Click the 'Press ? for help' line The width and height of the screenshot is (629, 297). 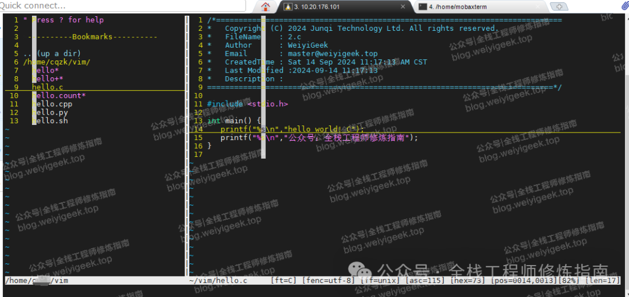63,20
